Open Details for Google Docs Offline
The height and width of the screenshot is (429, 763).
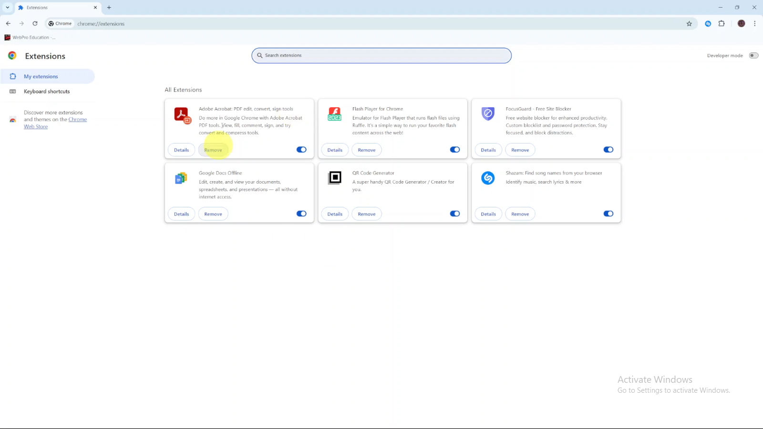(x=181, y=214)
